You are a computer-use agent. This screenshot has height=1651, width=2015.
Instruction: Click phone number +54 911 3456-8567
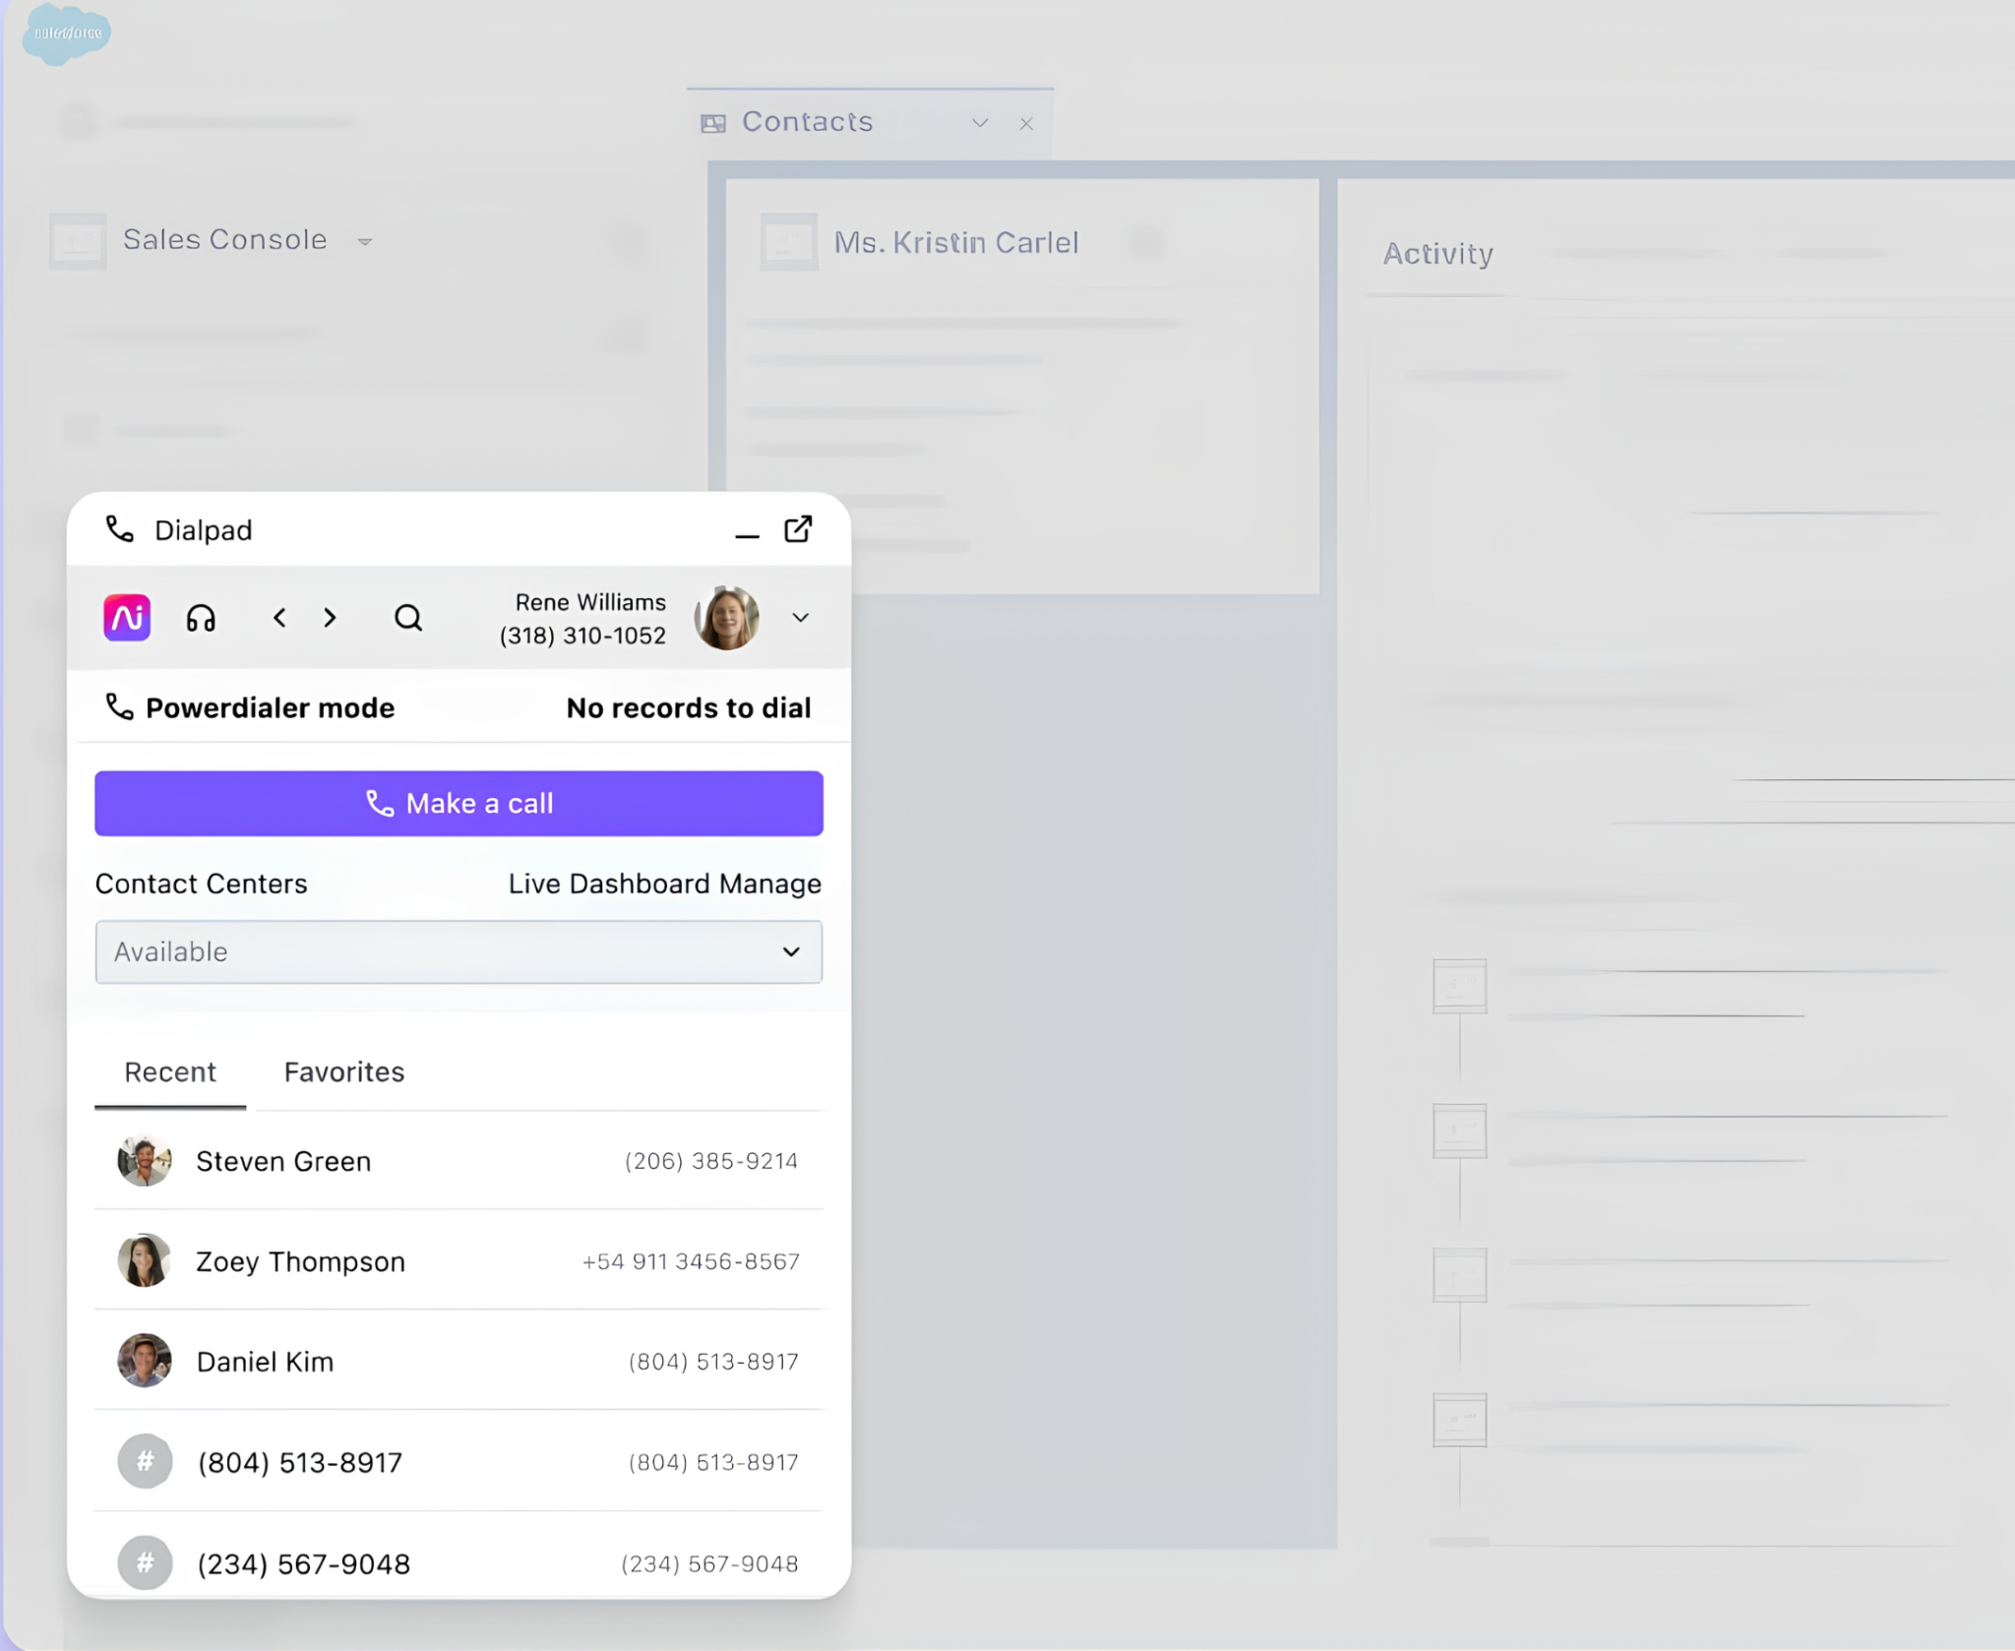[691, 1261]
